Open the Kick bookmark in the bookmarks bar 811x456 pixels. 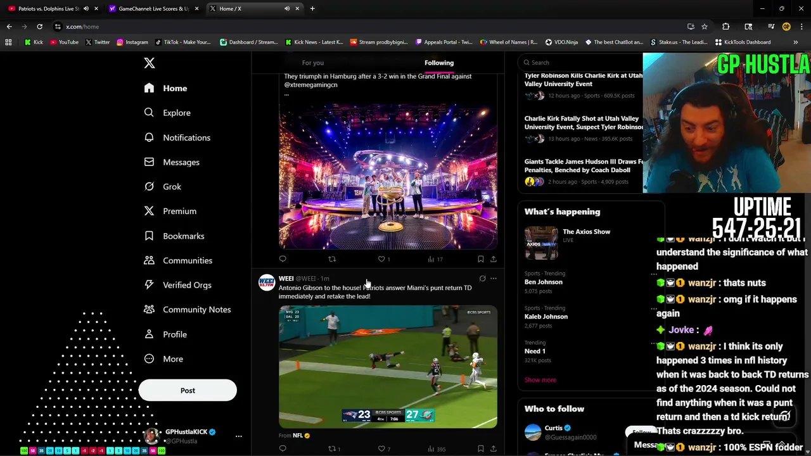coord(34,42)
